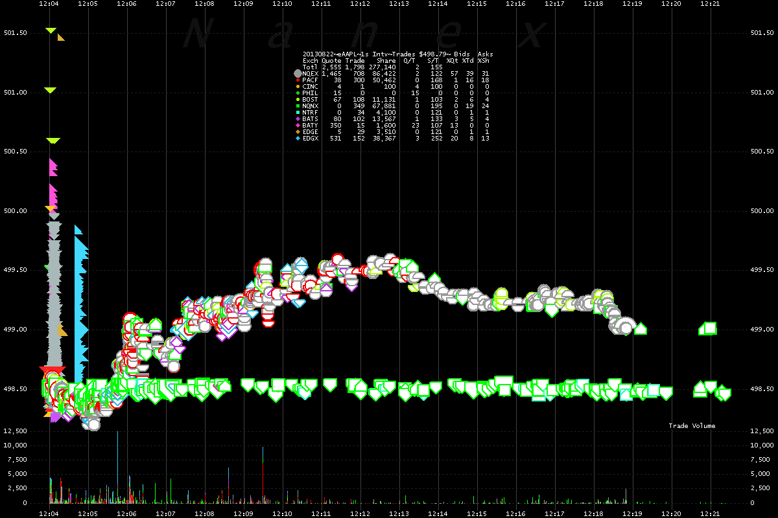Click the Q/T column header

[409, 61]
